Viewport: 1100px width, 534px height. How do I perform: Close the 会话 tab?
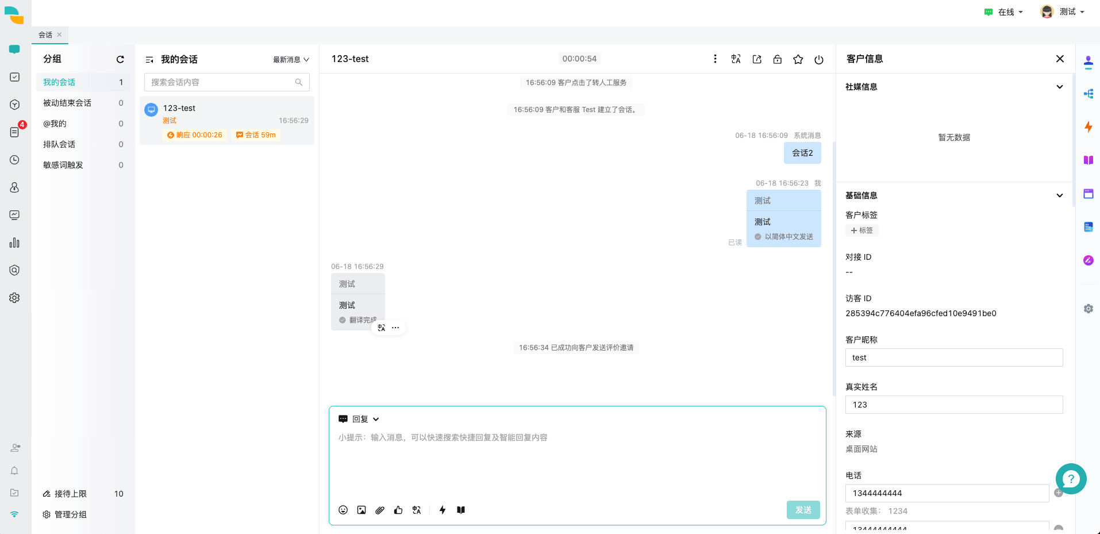tap(59, 34)
